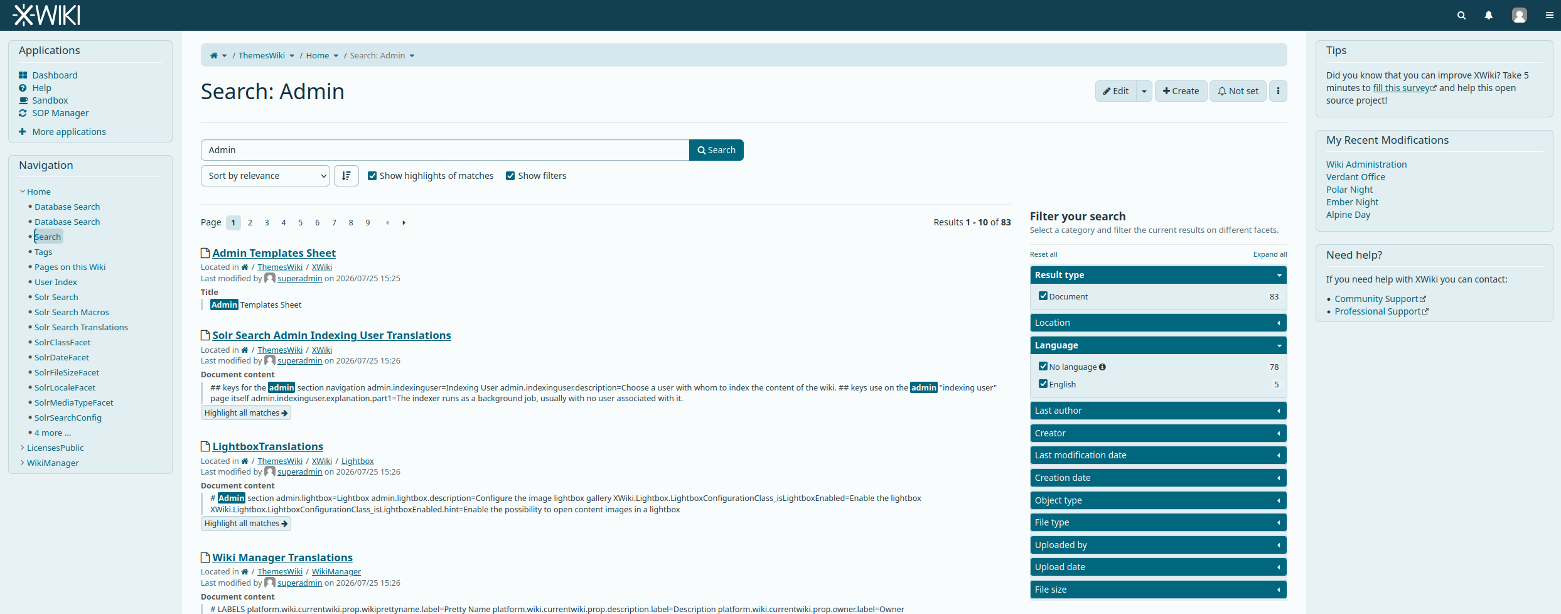Expand the LicensesPublic tree node

tap(23, 448)
